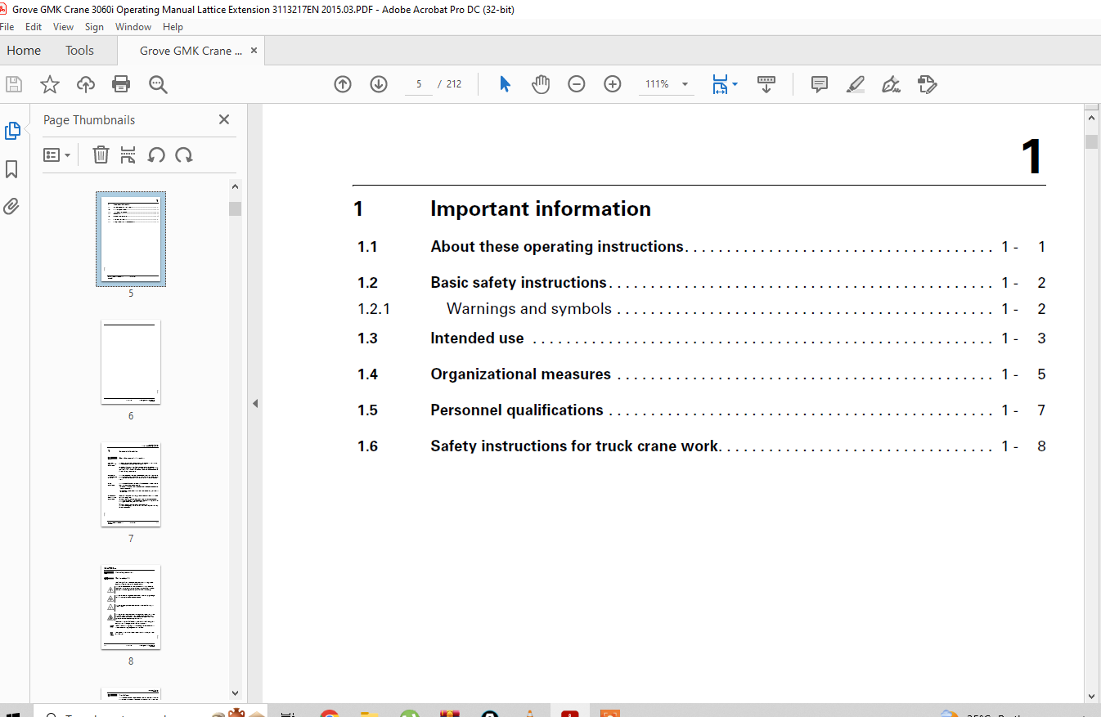Open the Edit menu
The height and width of the screenshot is (717, 1101).
[34, 27]
